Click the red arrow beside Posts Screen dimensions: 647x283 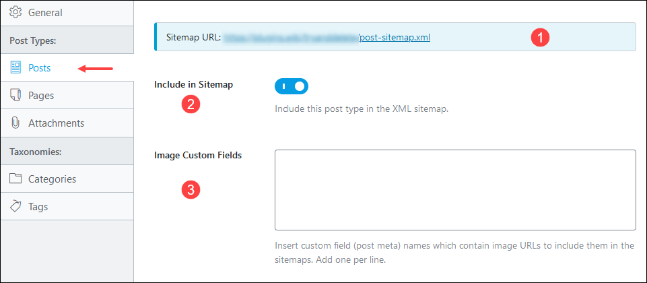pyautogui.click(x=95, y=67)
